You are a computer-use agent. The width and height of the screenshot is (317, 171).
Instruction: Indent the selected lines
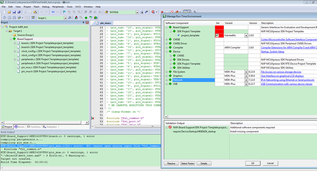point(85,12)
